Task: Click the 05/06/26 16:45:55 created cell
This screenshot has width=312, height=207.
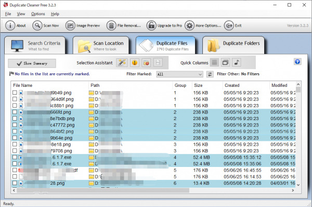Action: (242, 170)
